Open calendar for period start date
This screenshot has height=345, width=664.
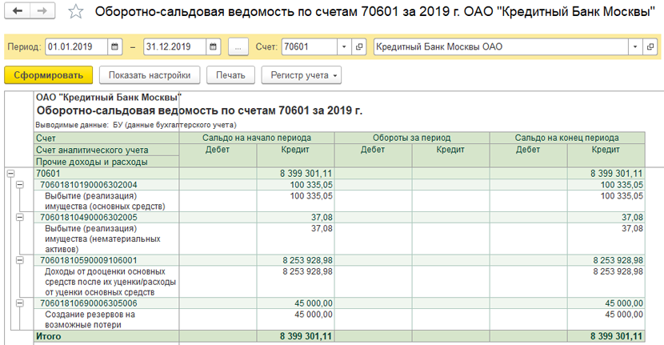coord(115,47)
